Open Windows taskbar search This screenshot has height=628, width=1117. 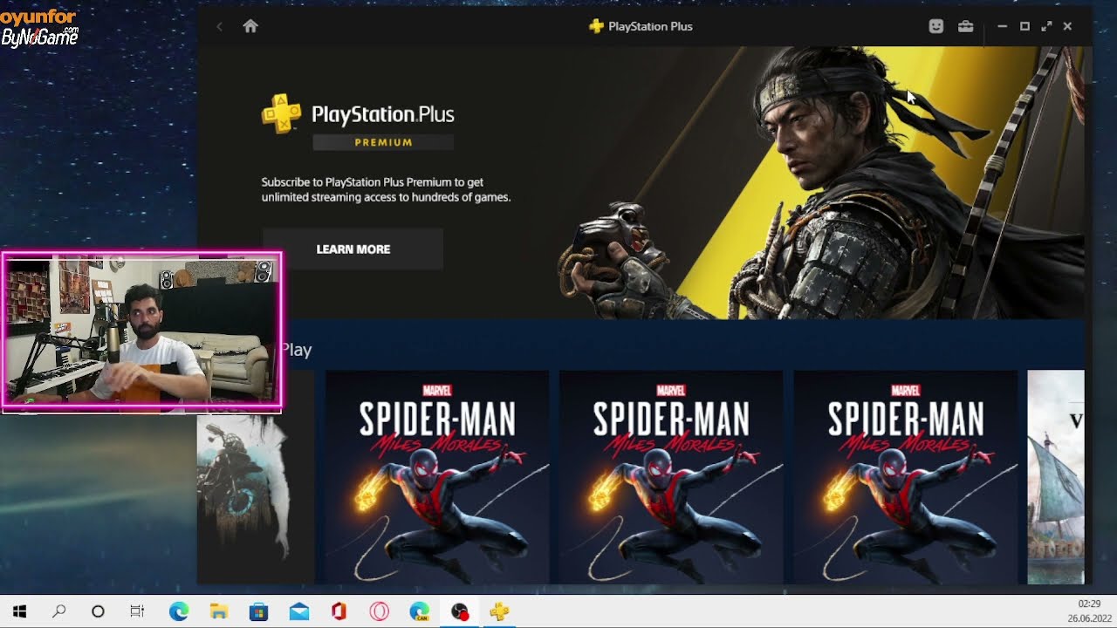pos(59,612)
